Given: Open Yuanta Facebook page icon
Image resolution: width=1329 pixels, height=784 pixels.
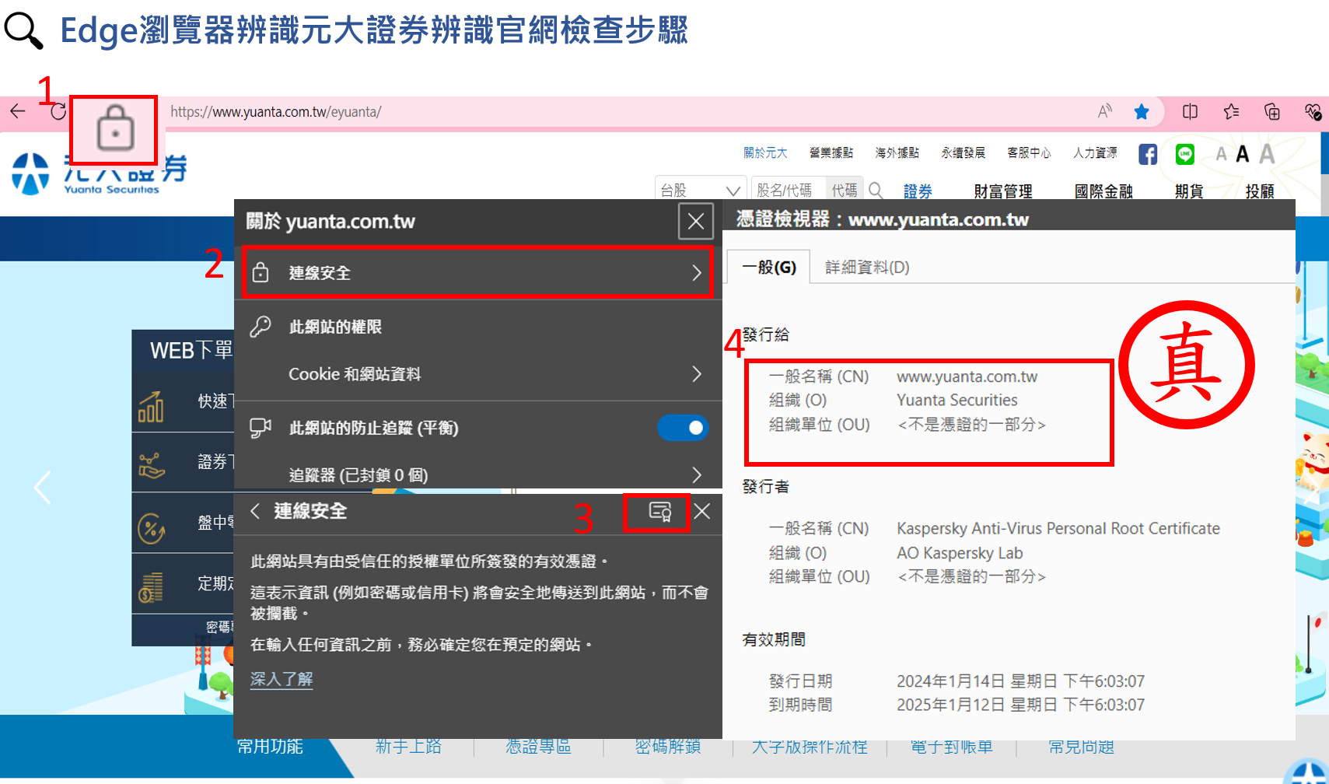Looking at the screenshot, I should click(1148, 154).
